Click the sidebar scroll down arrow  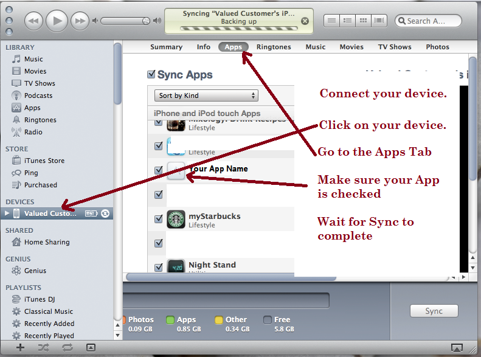(x=118, y=335)
